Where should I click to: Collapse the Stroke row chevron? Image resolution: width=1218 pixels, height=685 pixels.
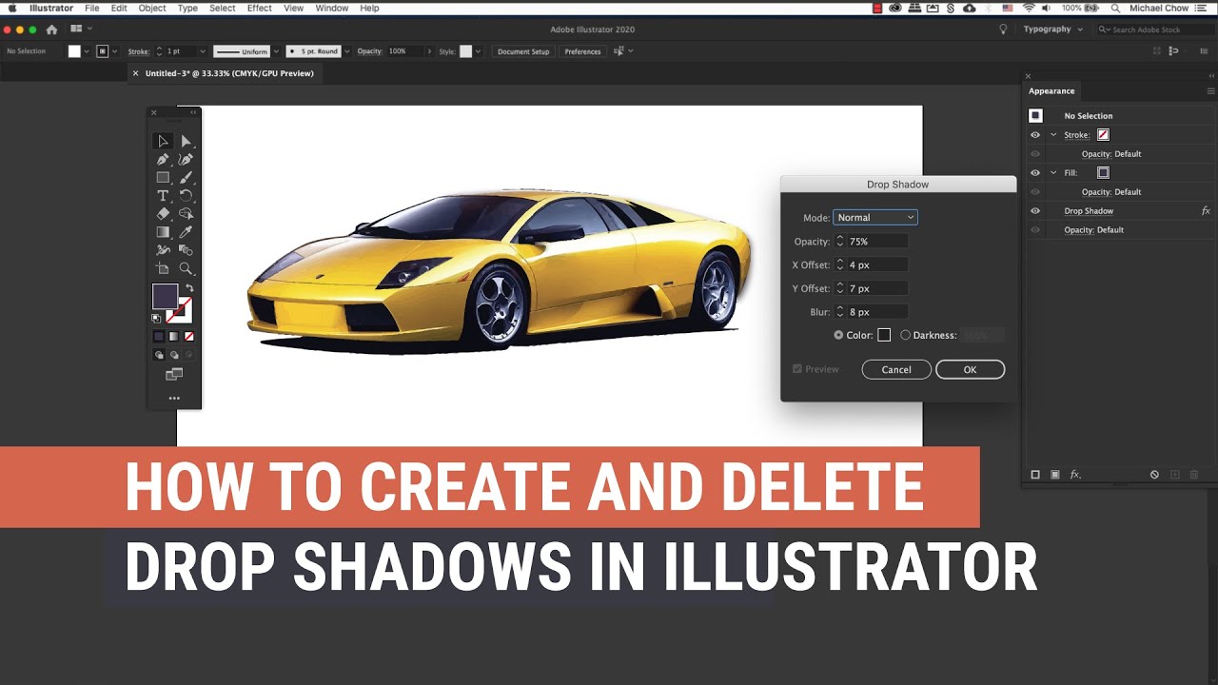[x=1053, y=135]
